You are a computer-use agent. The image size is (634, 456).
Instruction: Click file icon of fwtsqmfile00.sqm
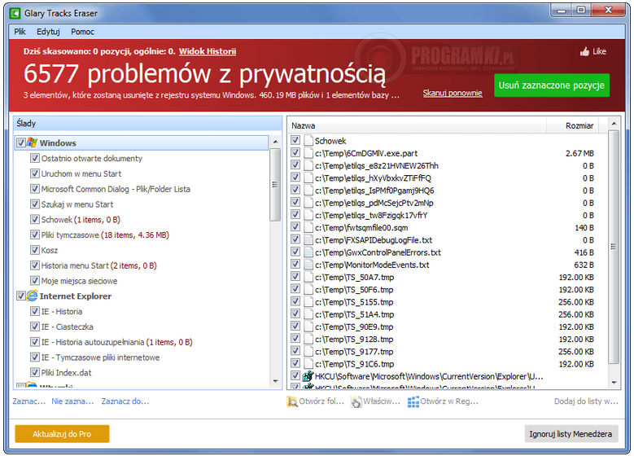click(x=308, y=228)
